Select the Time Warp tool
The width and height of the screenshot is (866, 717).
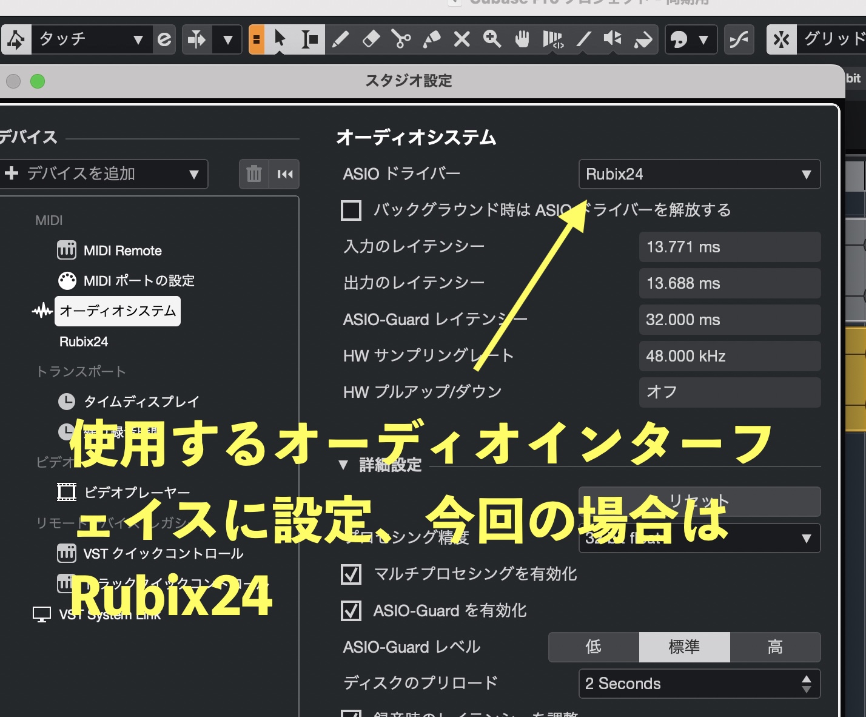click(x=552, y=39)
